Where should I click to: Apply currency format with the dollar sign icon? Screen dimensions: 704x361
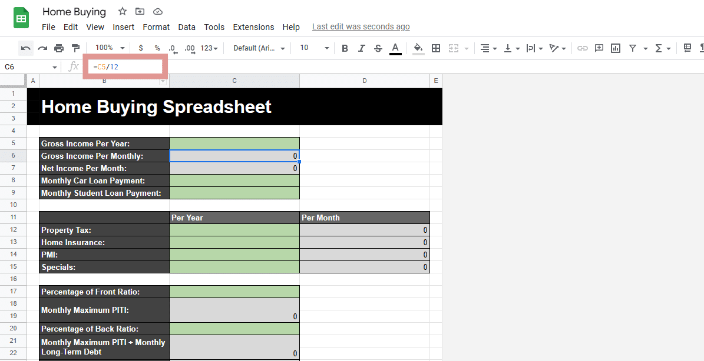click(141, 48)
